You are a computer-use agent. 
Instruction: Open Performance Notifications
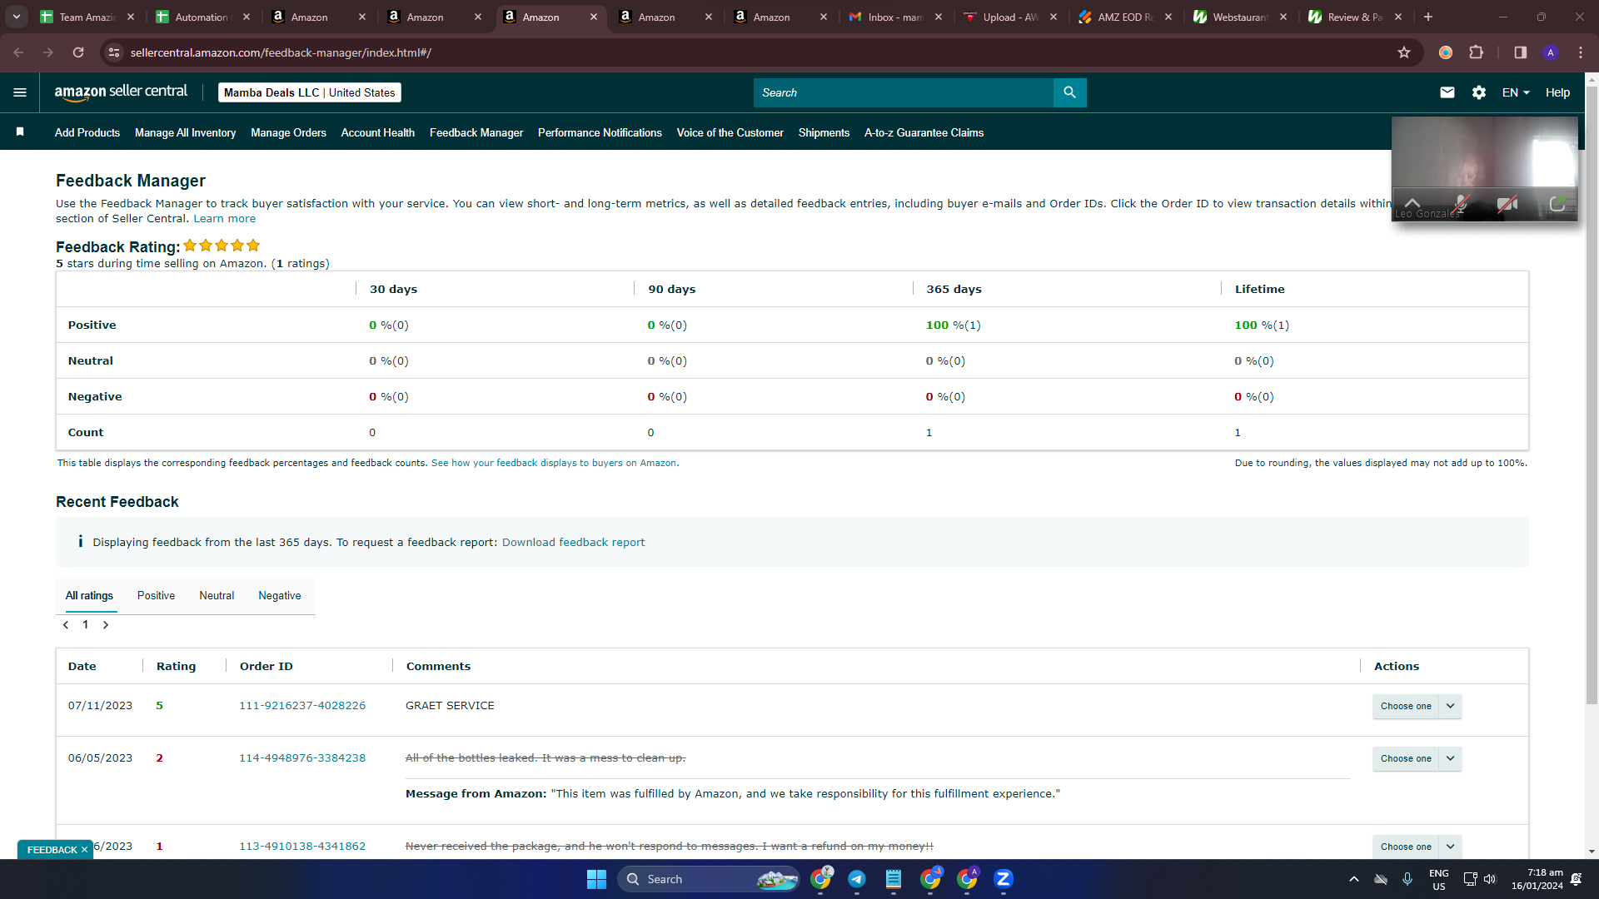(x=600, y=132)
